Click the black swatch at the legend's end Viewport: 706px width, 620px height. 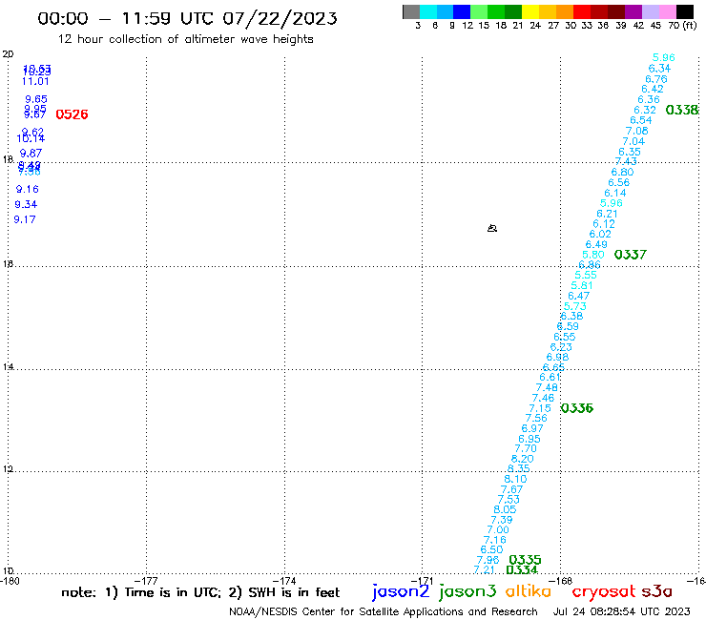[x=685, y=11]
